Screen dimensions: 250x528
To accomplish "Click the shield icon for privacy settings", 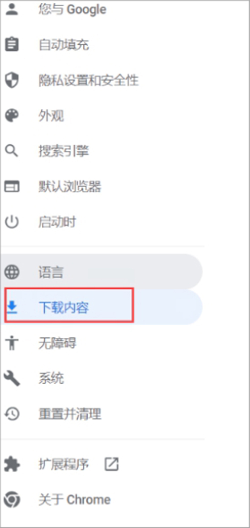I will [x=12, y=80].
